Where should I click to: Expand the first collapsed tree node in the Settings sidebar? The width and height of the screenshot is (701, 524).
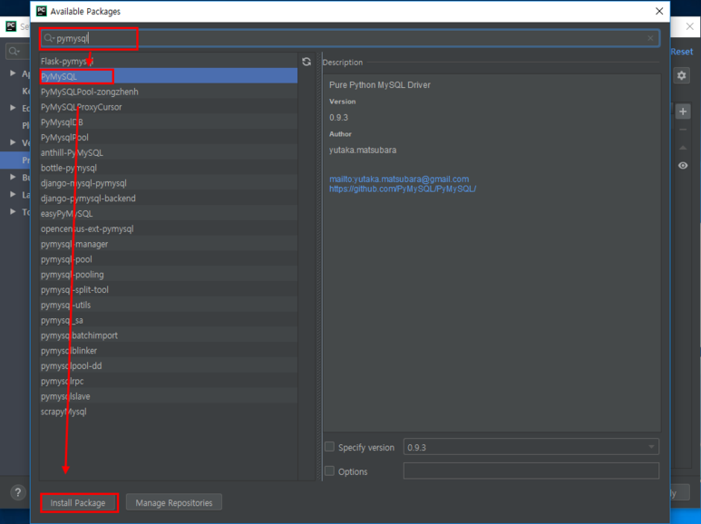click(x=13, y=73)
